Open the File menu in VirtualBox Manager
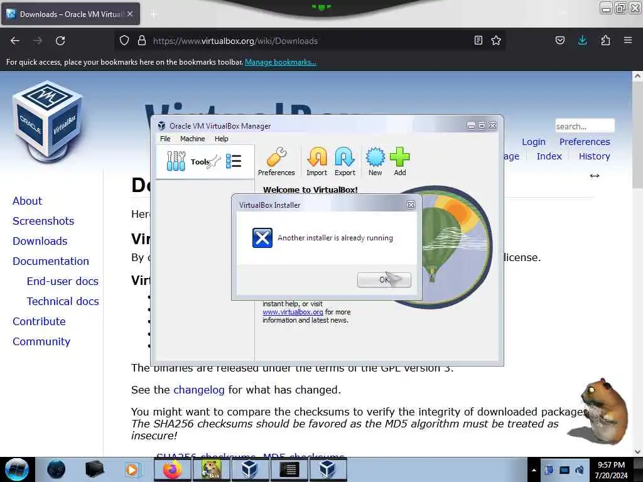 (165, 139)
